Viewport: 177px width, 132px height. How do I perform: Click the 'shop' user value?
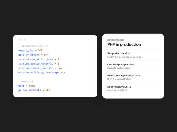point(32,86)
